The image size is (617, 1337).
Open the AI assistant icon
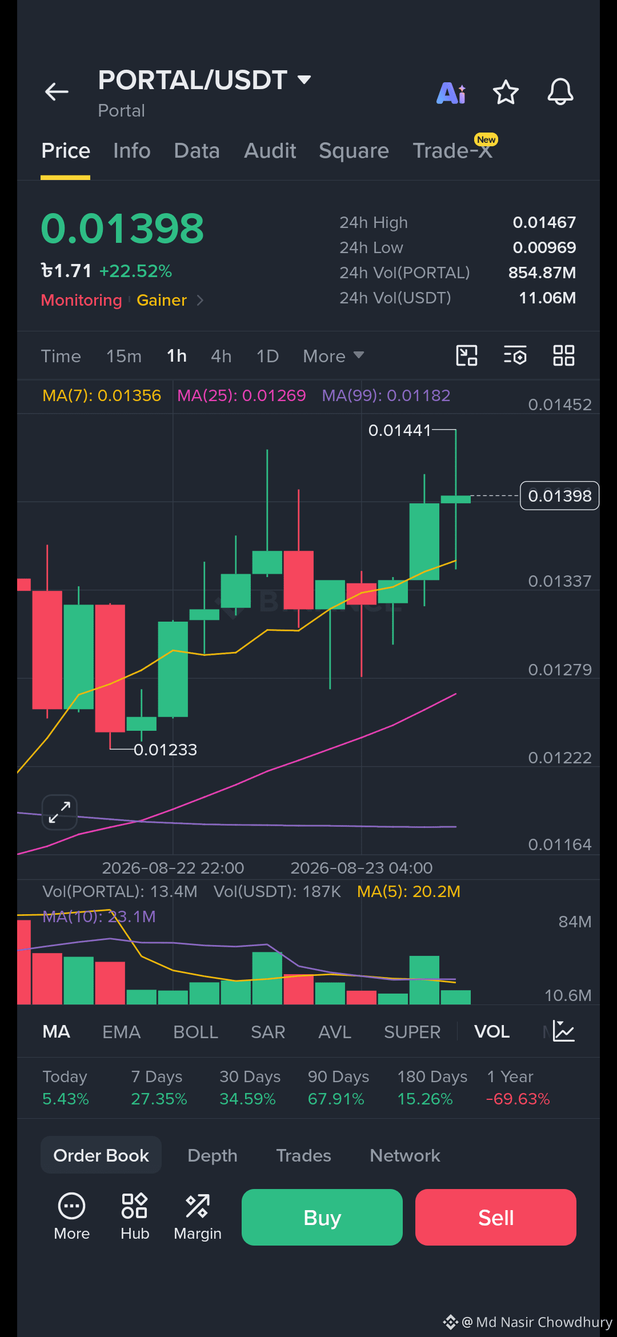(451, 93)
